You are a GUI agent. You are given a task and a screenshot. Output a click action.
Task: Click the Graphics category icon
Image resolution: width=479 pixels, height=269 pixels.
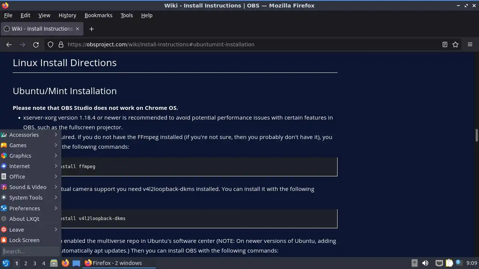click(x=4, y=156)
